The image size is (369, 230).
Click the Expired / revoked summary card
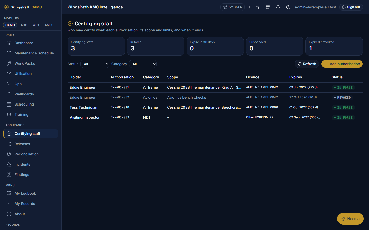(x=334, y=46)
